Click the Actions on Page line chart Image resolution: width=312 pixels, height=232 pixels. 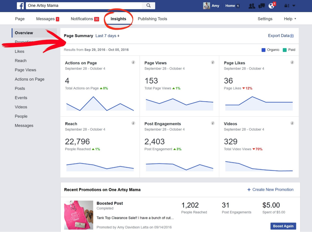coord(100,104)
